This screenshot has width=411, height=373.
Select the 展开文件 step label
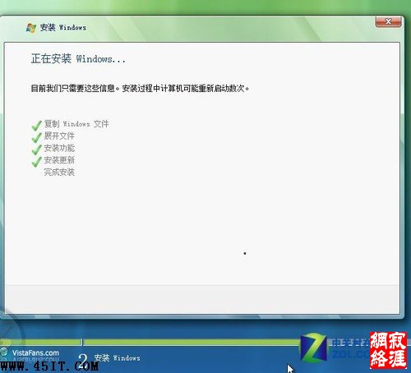(59, 136)
